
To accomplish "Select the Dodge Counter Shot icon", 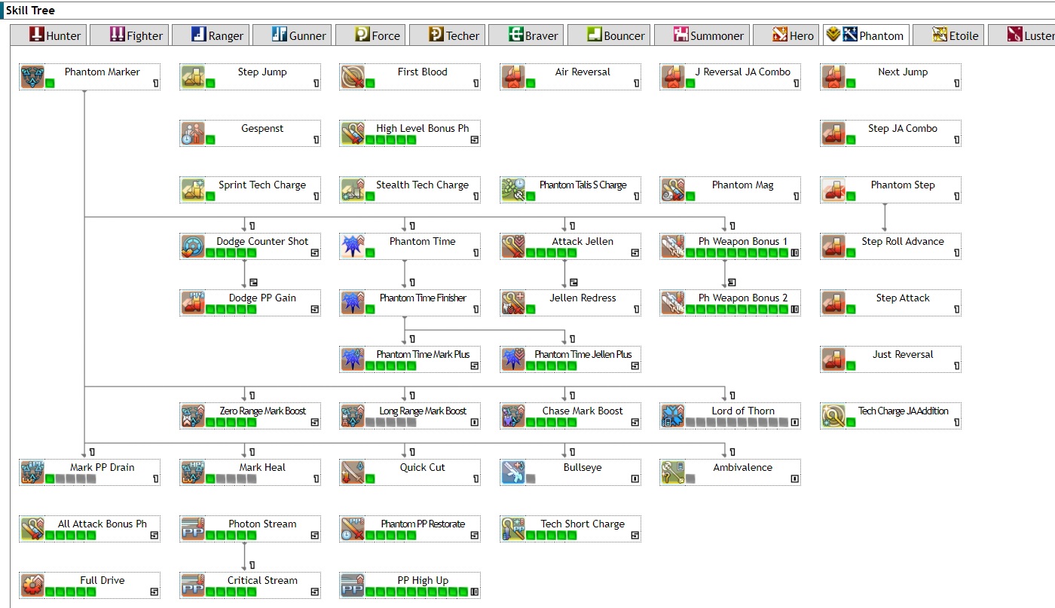I will 193,246.
